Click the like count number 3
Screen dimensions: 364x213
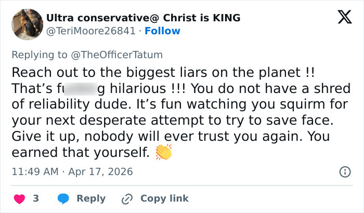tap(36, 198)
